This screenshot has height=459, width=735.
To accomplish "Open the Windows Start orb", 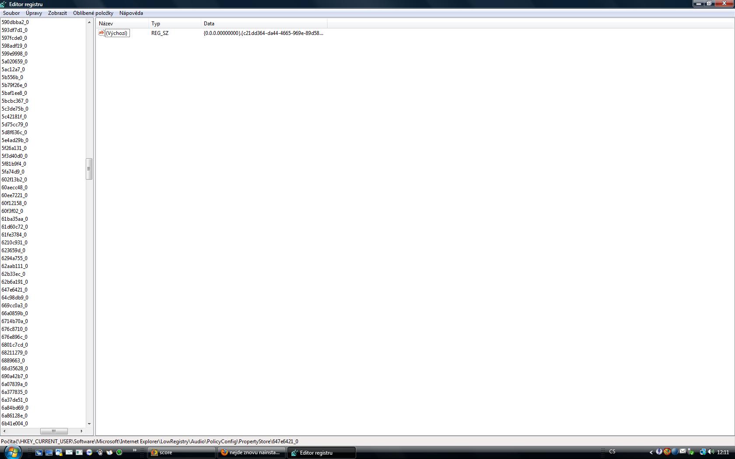I will click(12, 452).
